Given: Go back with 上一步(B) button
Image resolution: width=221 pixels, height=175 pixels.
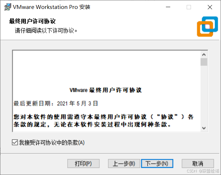Looking at the screenshot, I should (124, 164).
